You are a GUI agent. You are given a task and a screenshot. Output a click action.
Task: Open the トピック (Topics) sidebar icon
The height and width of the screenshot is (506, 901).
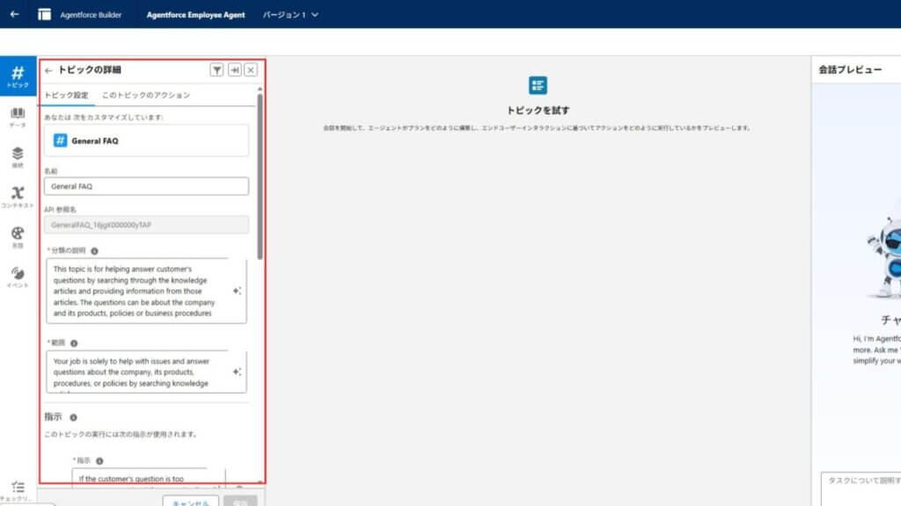point(18,76)
